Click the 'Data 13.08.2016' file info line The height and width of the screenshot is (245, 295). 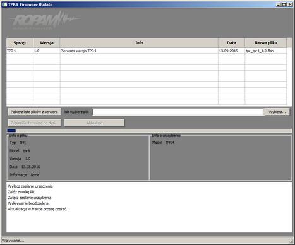(x=25, y=167)
